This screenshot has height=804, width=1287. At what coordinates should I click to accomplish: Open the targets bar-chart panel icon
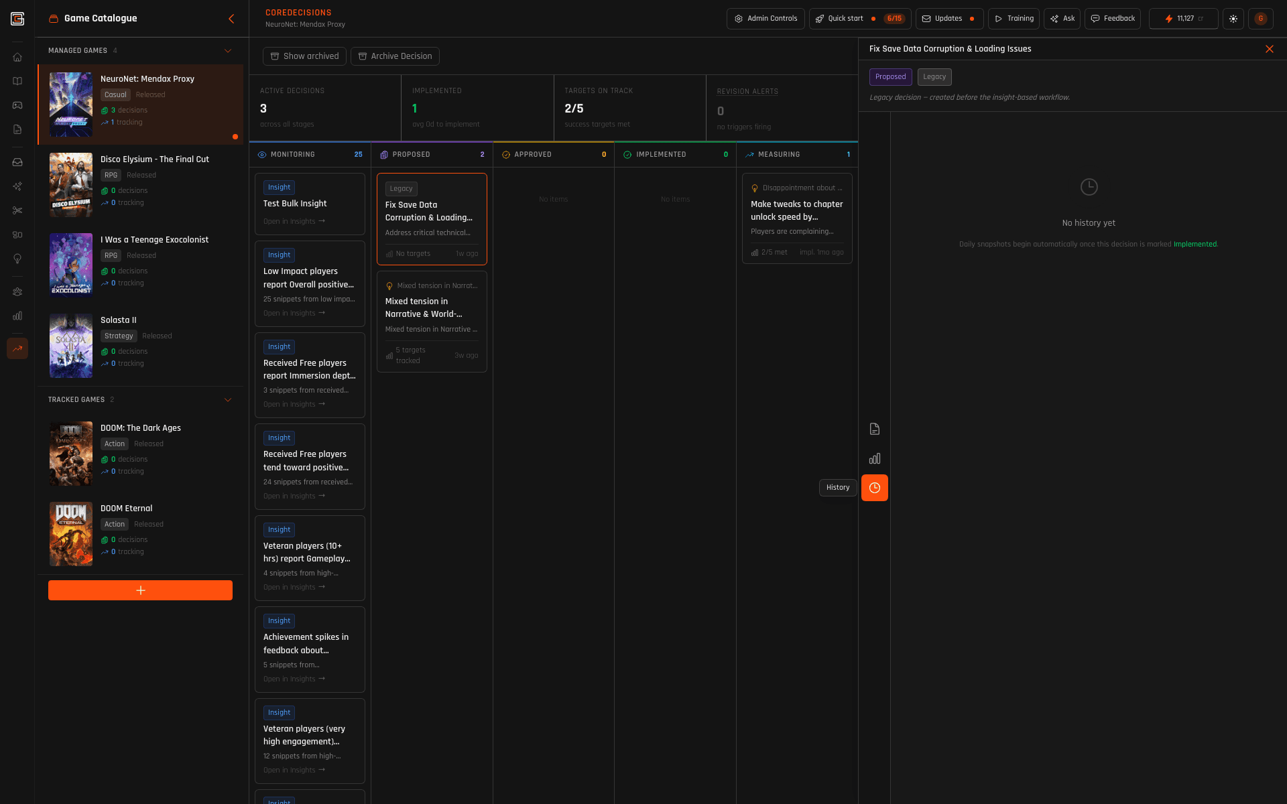coord(874,458)
